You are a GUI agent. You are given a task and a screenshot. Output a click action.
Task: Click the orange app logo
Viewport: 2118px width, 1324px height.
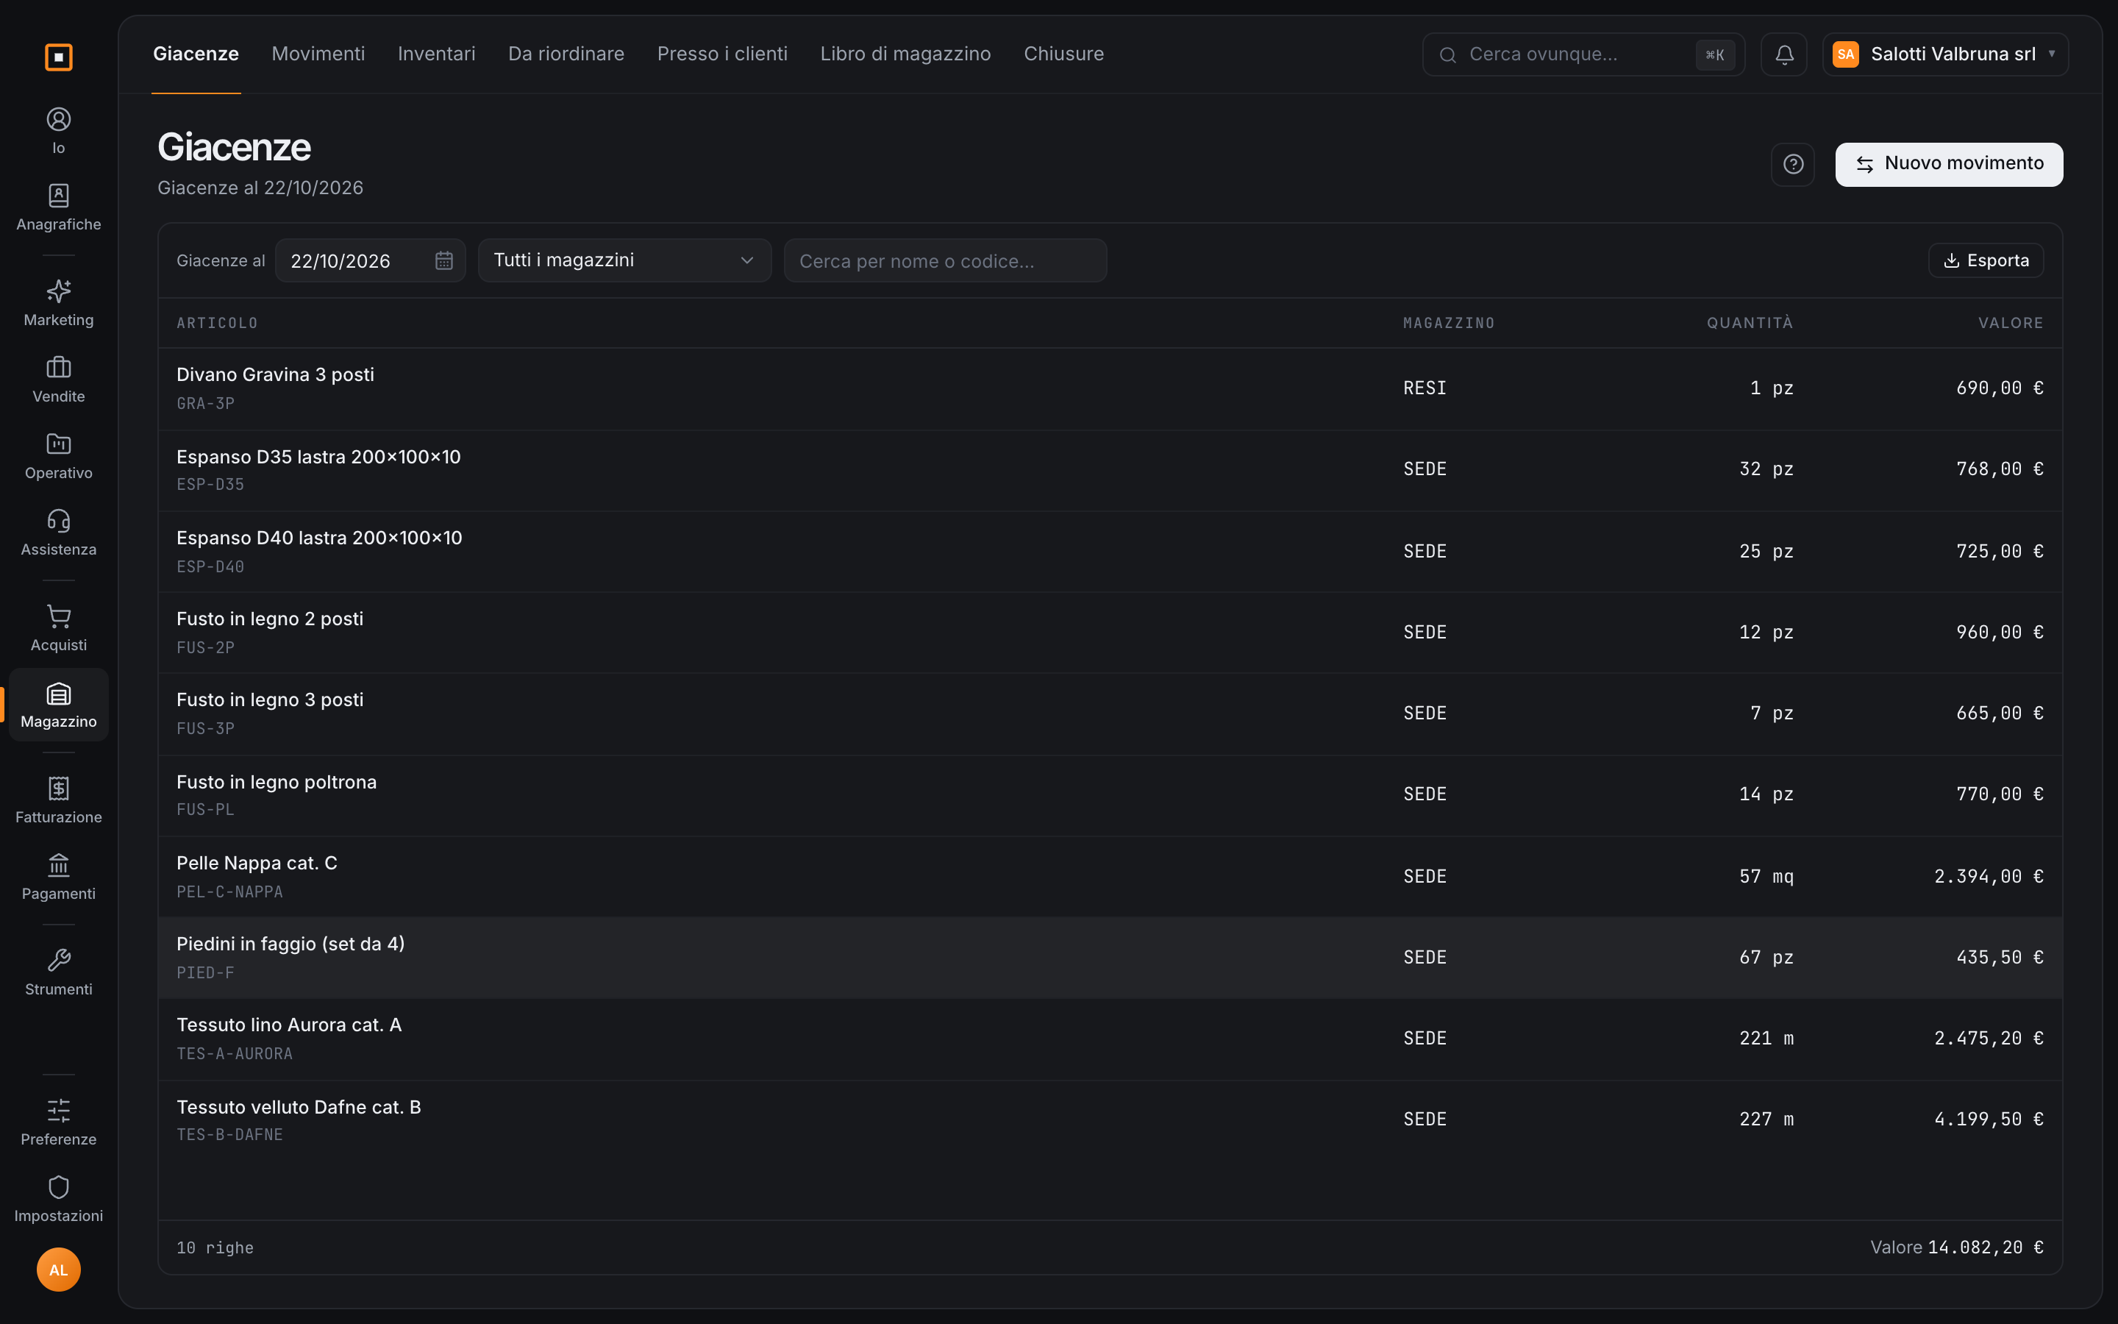coord(59,57)
